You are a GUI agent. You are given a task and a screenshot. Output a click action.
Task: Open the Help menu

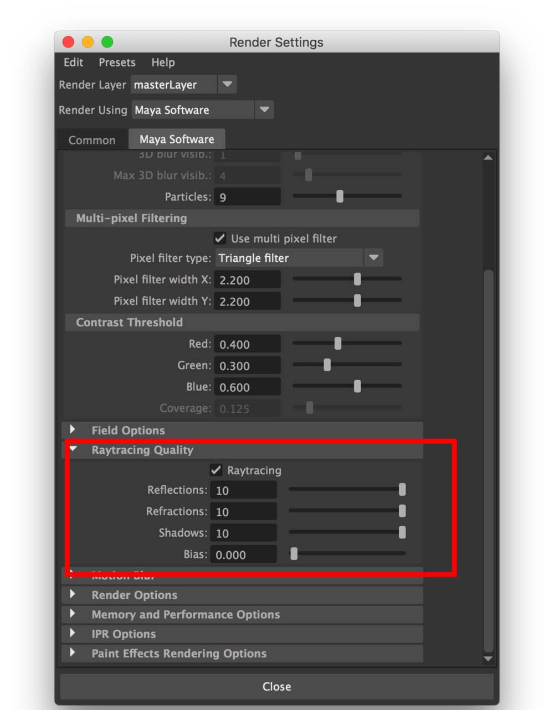click(x=163, y=63)
